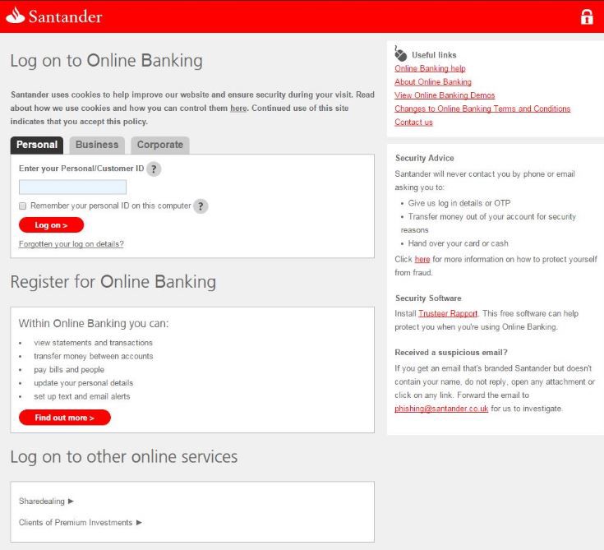Open help icon beside Personal/Customer ID label
This screenshot has height=550, width=604.
point(154,169)
